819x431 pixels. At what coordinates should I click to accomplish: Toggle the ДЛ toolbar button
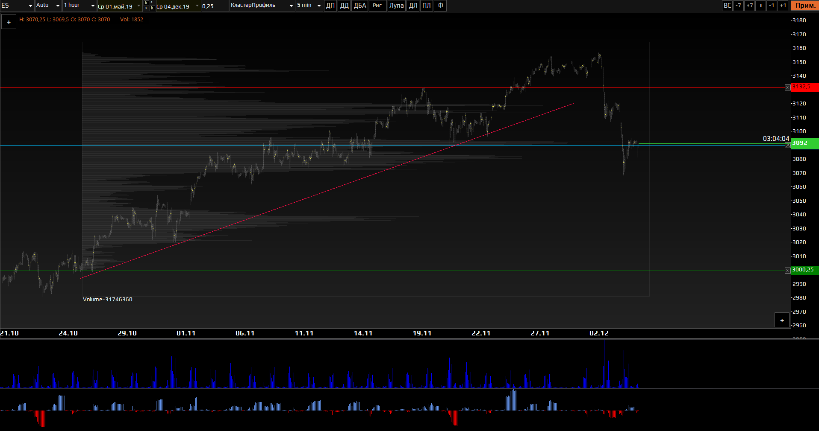tap(413, 6)
